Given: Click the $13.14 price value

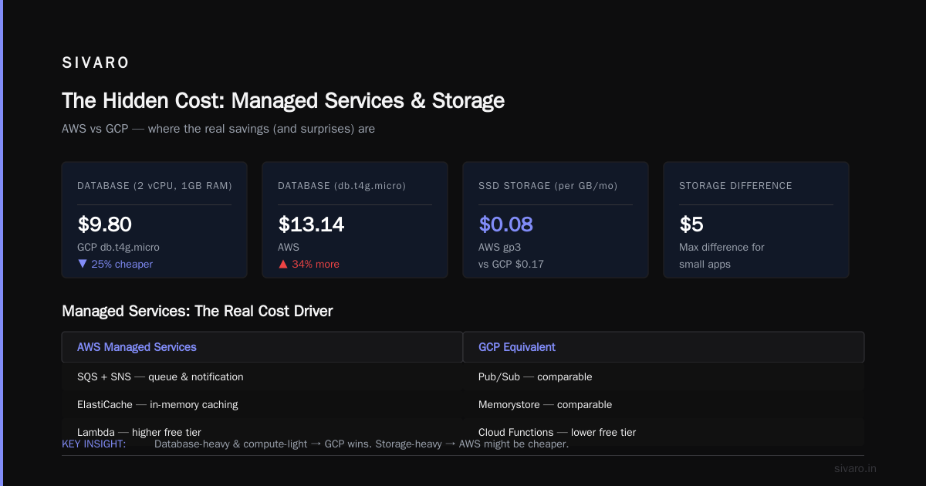Looking at the screenshot, I should 311,224.
